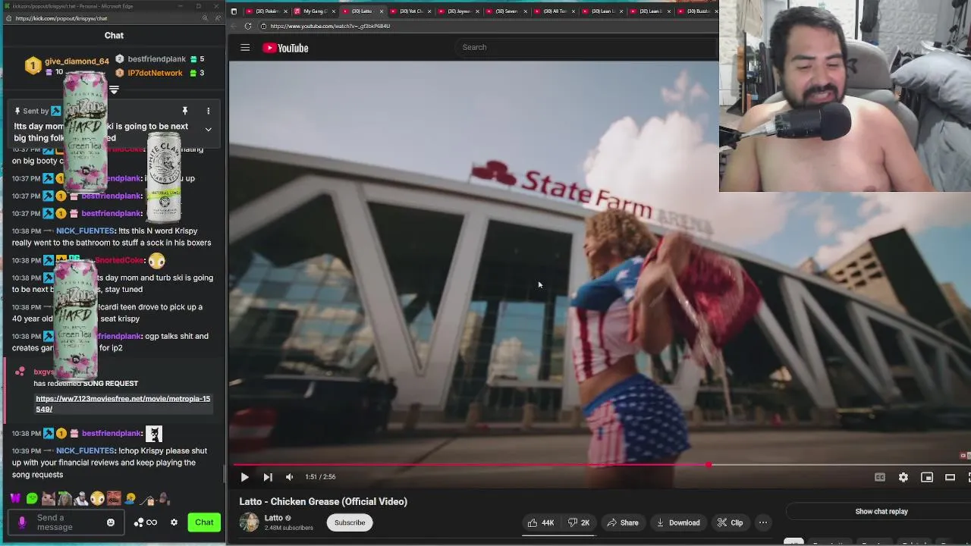Open Latto channel avatar
Screen dimensions: 971x546
249,522
